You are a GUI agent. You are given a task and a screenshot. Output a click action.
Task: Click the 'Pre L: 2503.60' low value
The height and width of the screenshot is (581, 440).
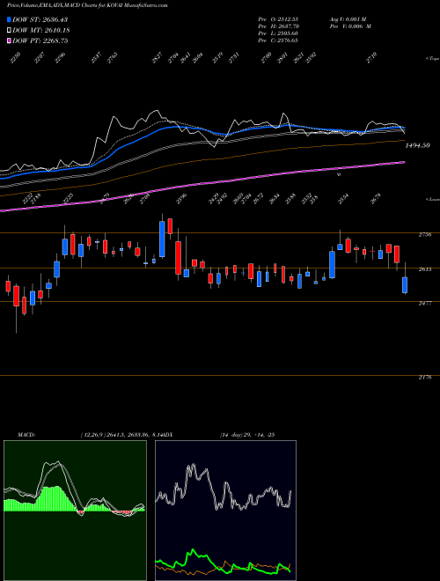coord(278,33)
